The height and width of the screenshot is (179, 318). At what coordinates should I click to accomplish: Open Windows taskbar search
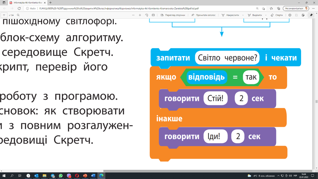click(12, 176)
